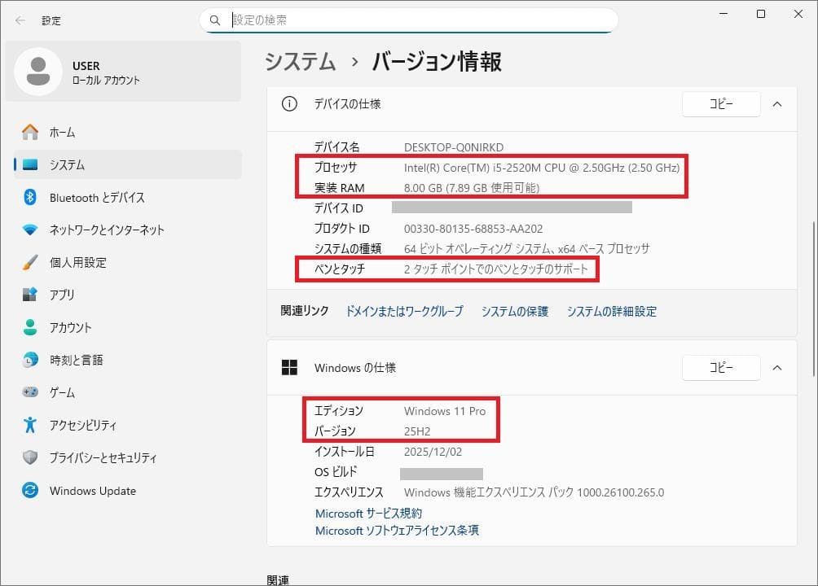
Task: Open Microsoft サービス規約
Action: [369, 513]
